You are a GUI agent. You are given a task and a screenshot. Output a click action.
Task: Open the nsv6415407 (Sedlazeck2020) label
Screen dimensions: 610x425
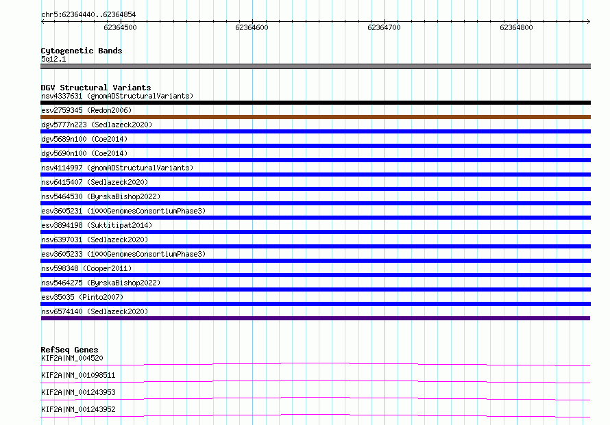(x=95, y=182)
